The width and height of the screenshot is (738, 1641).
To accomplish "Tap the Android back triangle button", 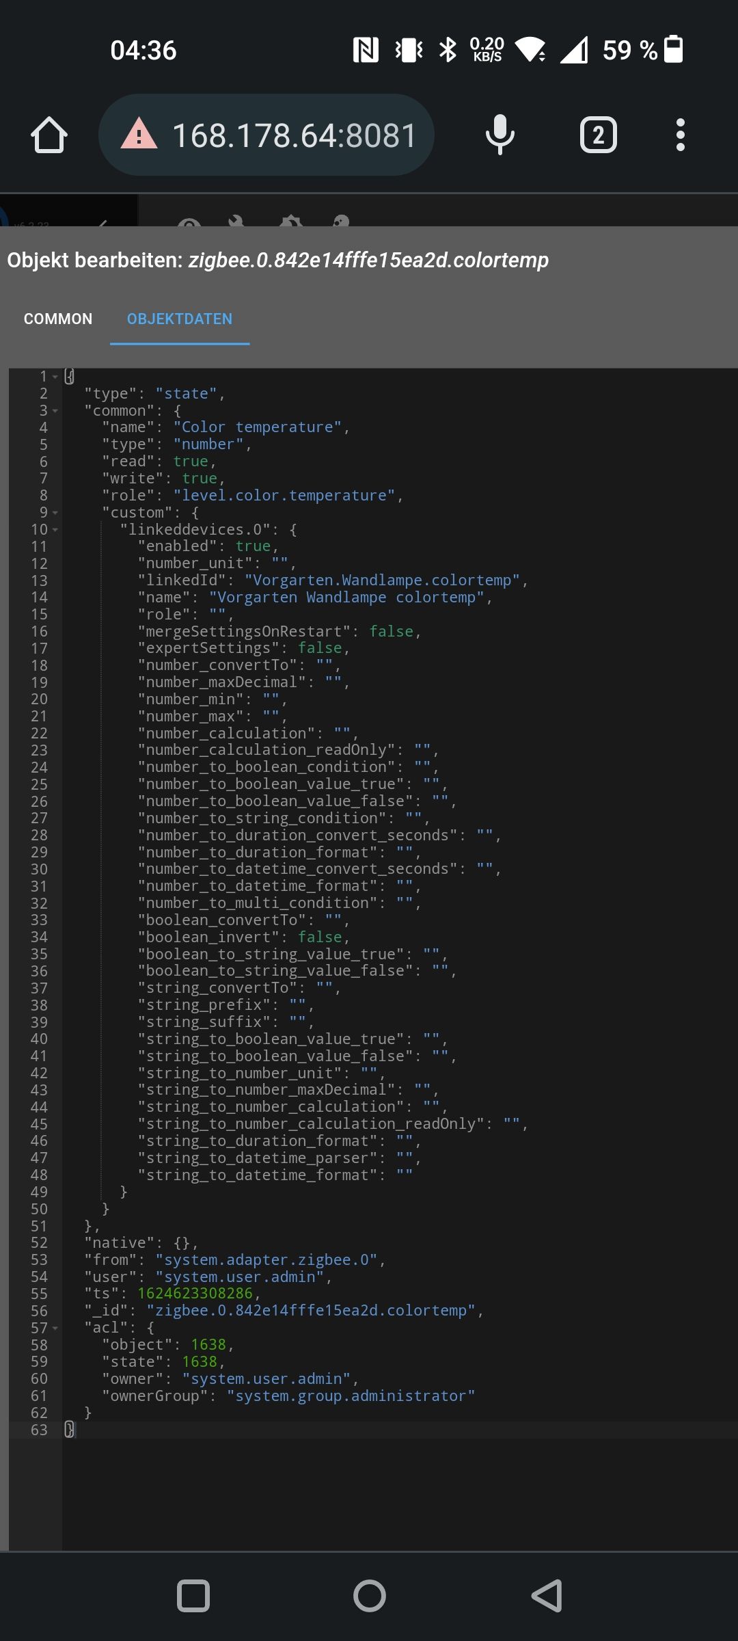I will click(547, 1596).
